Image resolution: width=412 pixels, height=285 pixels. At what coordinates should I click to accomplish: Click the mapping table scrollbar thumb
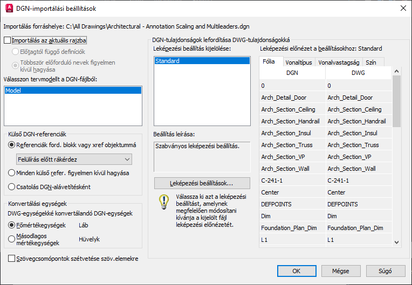pyautogui.click(x=396, y=101)
